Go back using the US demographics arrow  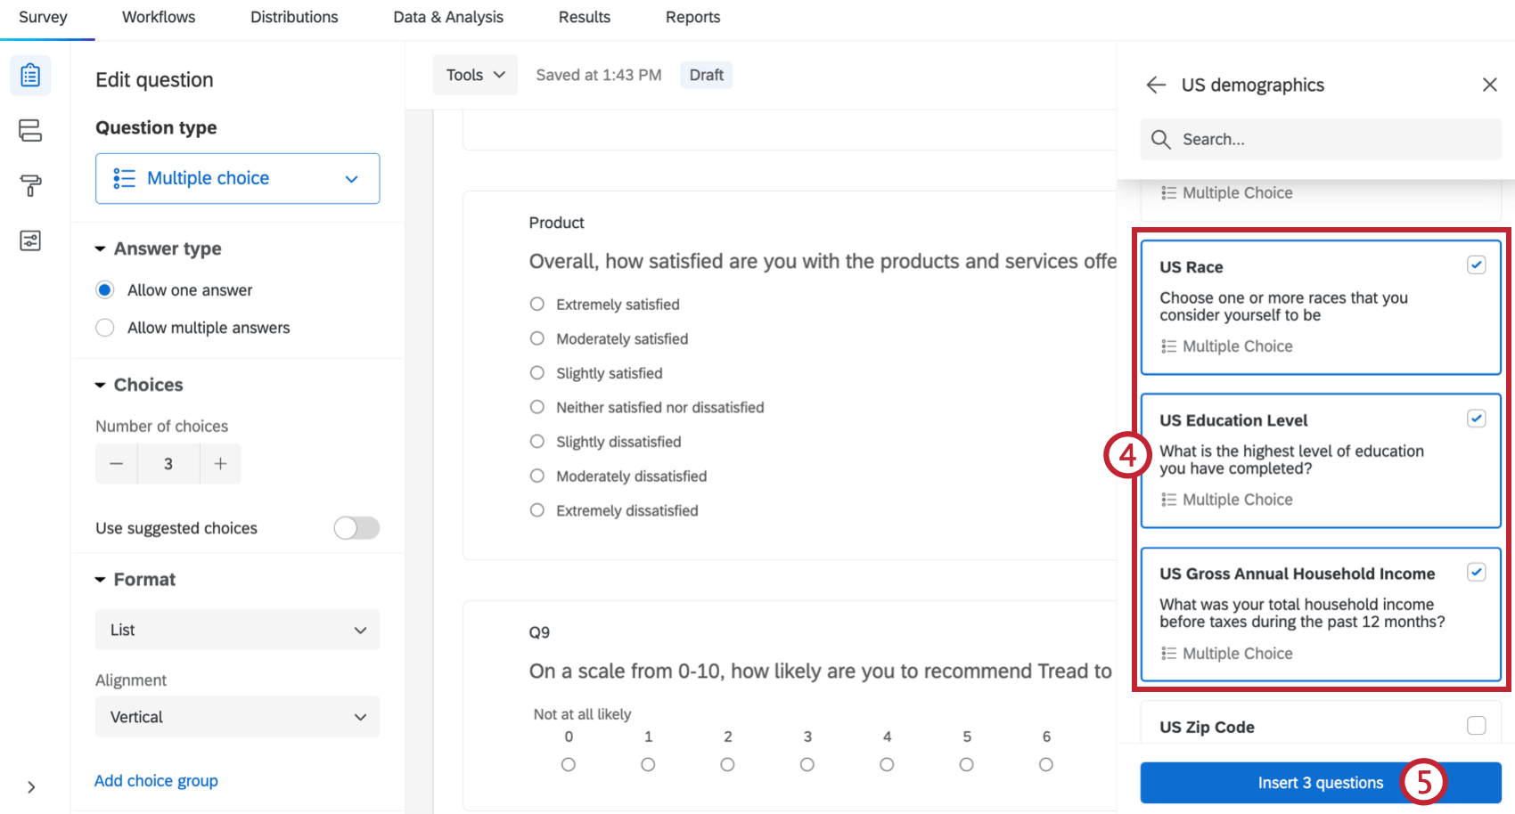(x=1156, y=85)
